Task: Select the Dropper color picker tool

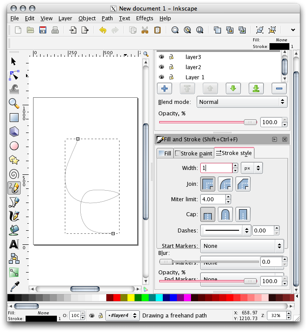Action: pos(14,286)
